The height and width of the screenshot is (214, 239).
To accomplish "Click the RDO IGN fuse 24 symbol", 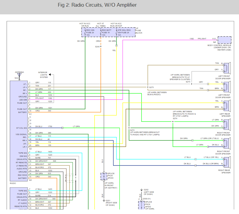I will coord(85,32).
